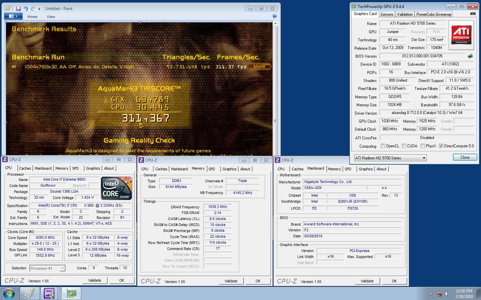Image resolution: width=481 pixels, height=300 pixels.
Task: Toggle the DirectCompute 5.0 checkbox
Action: click(x=441, y=146)
